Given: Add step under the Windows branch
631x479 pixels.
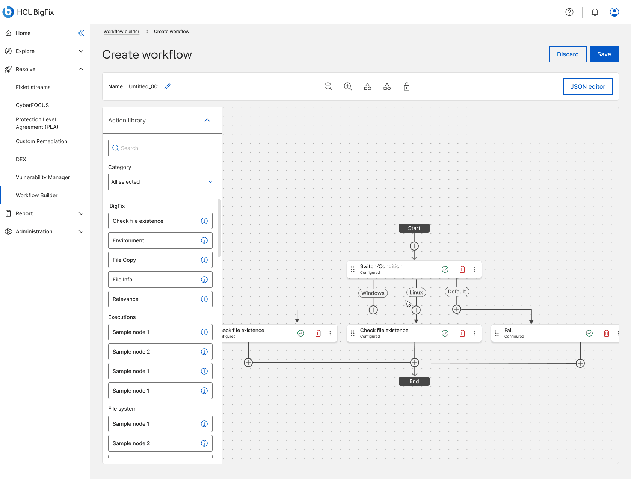Looking at the screenshot, I should (373, 310).
